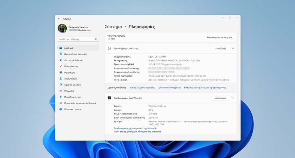Click the Μετονομασία υπολογιστή button

[x=220, y=38]
